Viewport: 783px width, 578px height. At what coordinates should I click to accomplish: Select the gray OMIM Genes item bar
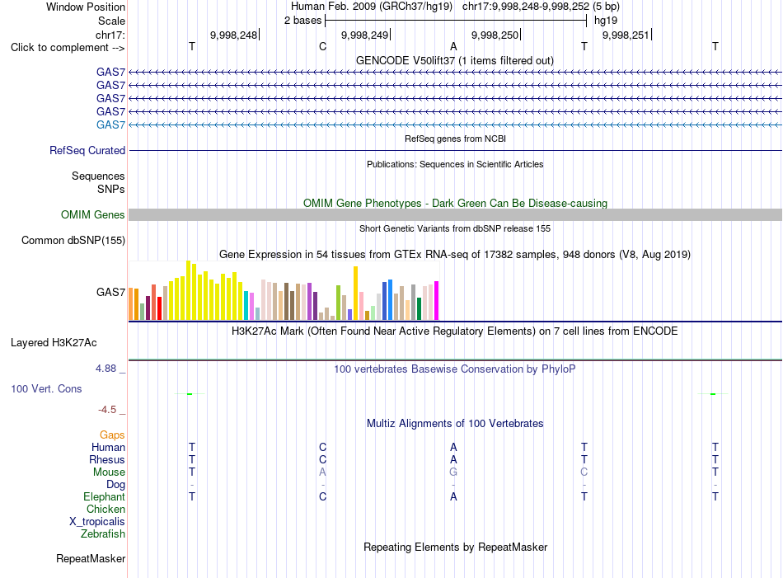[455, 215]
